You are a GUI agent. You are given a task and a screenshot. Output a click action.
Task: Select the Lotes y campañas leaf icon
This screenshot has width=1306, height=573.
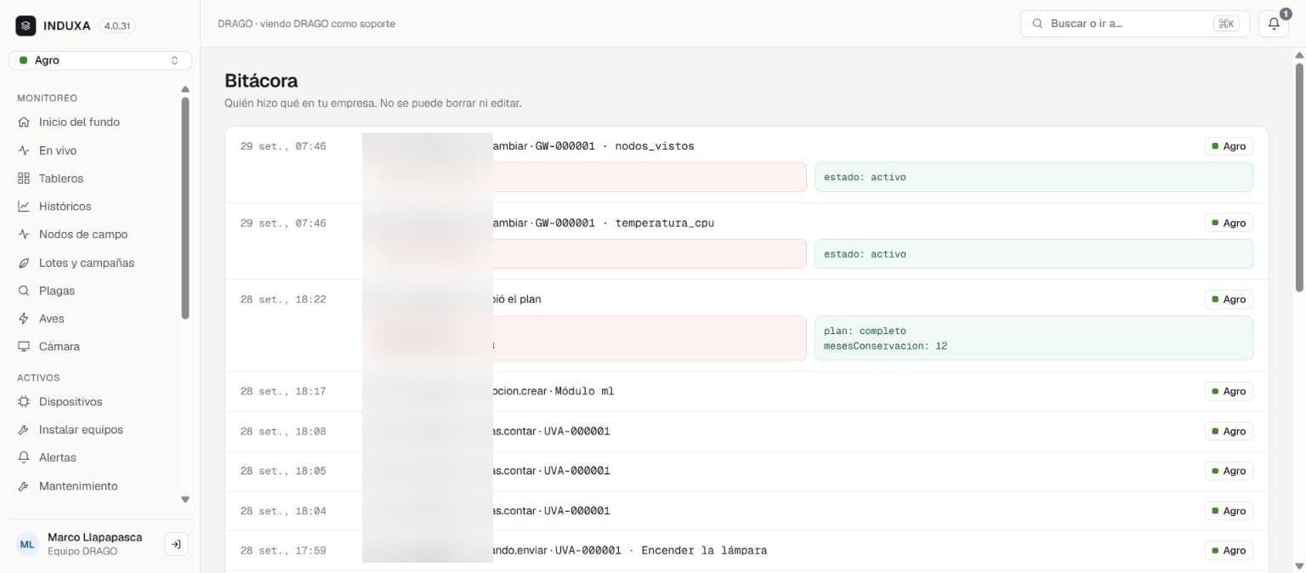click(x=24, y=264)
